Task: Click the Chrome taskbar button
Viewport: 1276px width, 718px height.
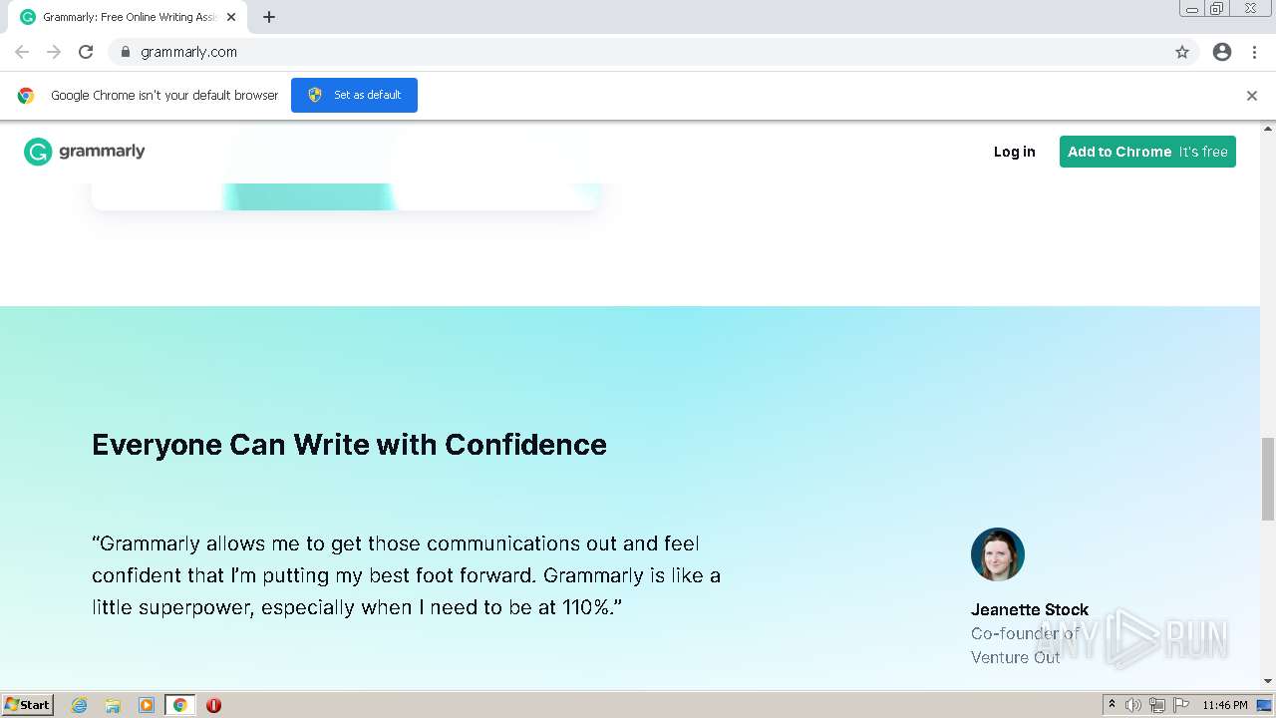Action: [x=180, y=705]
